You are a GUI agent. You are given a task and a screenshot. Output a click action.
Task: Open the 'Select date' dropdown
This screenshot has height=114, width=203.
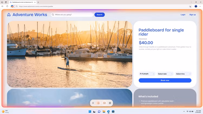(x=165, y=74)
